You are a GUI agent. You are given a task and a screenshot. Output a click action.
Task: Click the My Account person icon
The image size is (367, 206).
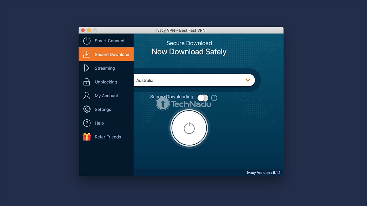click(87, 96)
